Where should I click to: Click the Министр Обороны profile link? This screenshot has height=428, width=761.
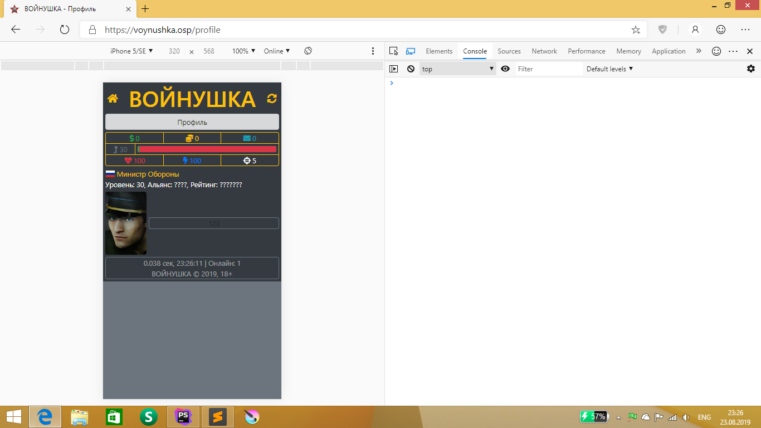[x=148, y=174]
